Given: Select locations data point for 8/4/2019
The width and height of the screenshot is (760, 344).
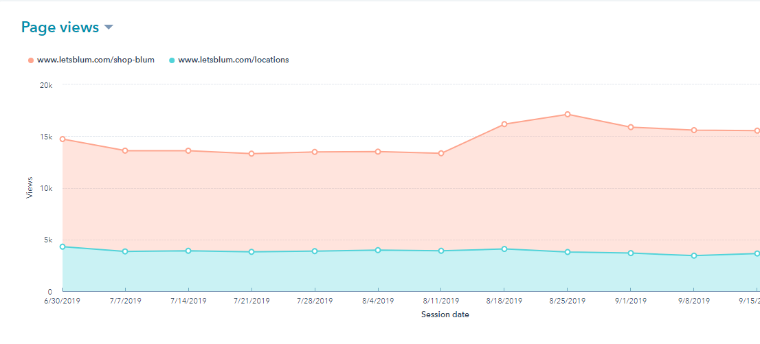Looking at the screenshot, I should 378,250.
